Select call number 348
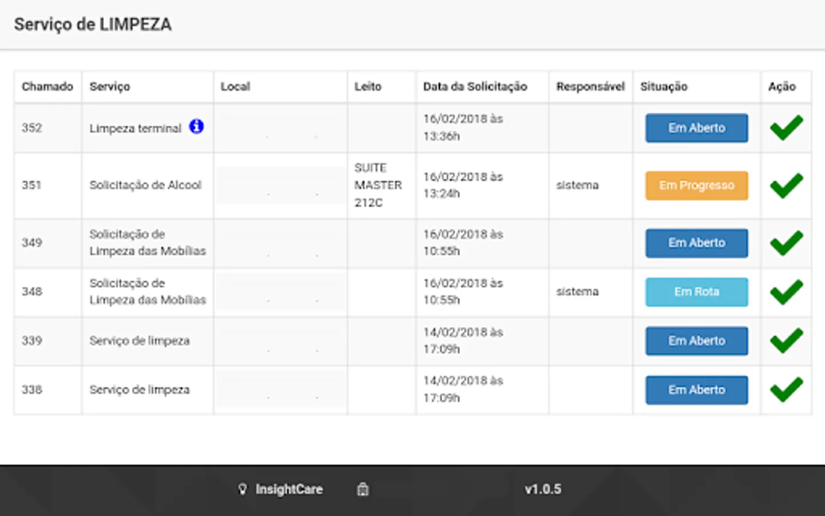Image resolution: width=825 pixels, height=516 pixels. point(32,291)
